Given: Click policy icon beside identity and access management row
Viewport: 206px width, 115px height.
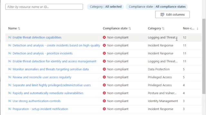Looking at the screenshot, I should (10, 61).
